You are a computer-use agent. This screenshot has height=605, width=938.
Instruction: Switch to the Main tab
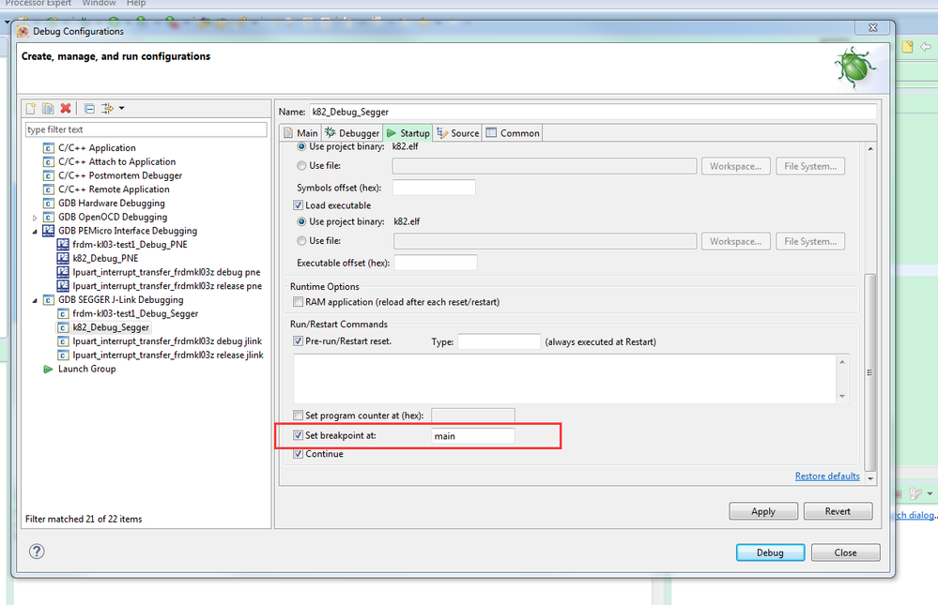pos(300,132)
